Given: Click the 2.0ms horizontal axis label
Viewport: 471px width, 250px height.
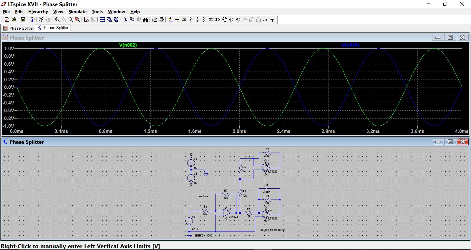Looking at the screenshot, I should [239, 131].
